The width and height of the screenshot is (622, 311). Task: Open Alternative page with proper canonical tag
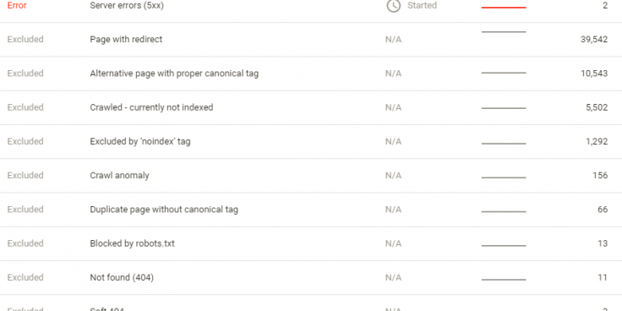311,74
